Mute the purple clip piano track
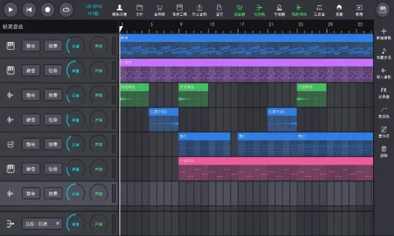The image size is (394, 236). pos(31,71)
